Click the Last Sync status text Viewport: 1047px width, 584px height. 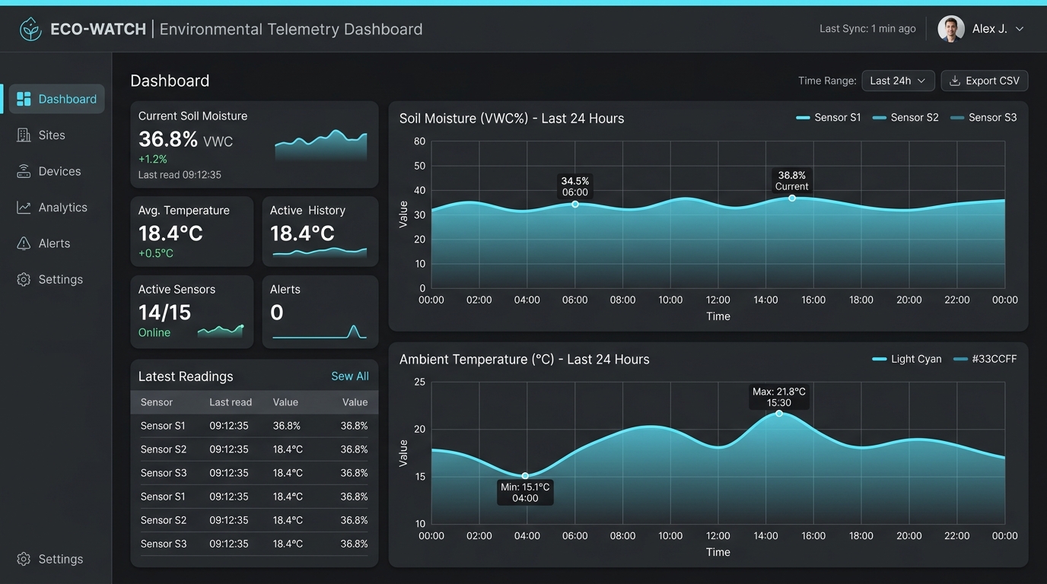tap(867, 29)
